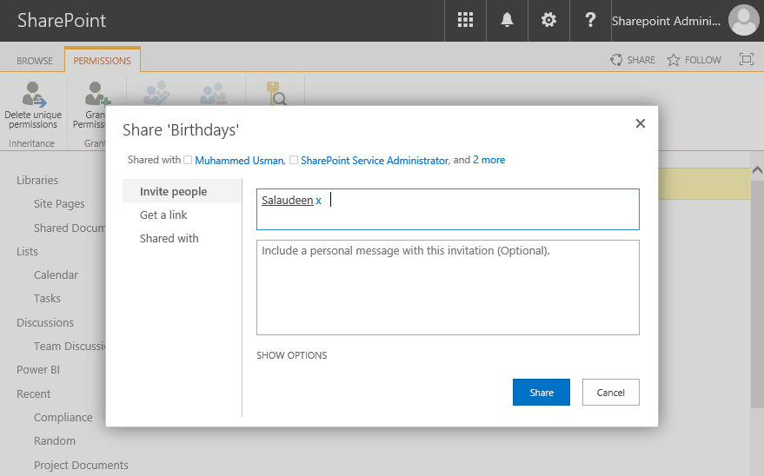This screenshot has width=764, height=476.
Task: Open Calendar in the left navigation
Action: (56, 275)
